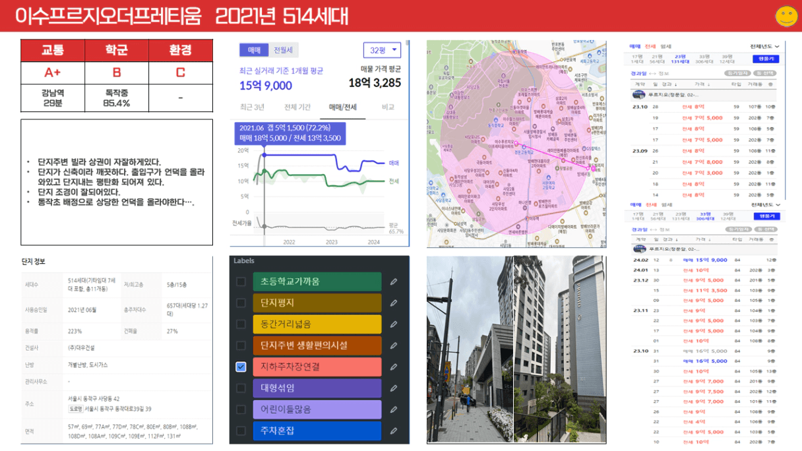This screenshot has width=802, height=451.
Task: Check the 단지평지 label checkbox
Action: [x=241, y=303]
